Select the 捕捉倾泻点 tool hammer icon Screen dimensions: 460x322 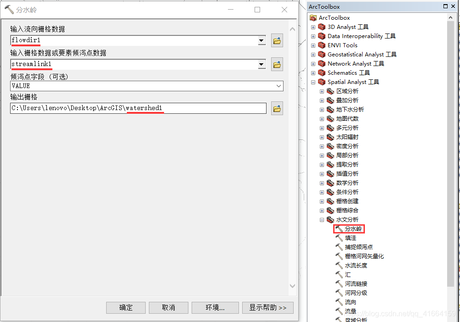coord(339,247)
